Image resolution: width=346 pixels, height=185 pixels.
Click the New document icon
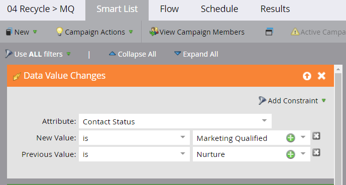[x=9, y=32]
